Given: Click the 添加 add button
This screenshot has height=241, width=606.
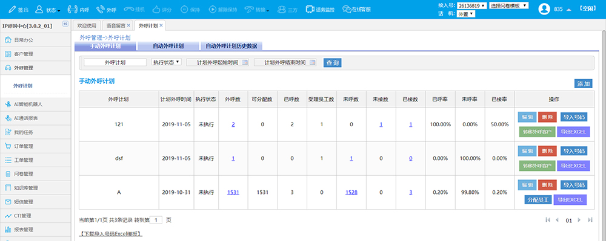Looking at the screenshot, I should click(583, 83).
